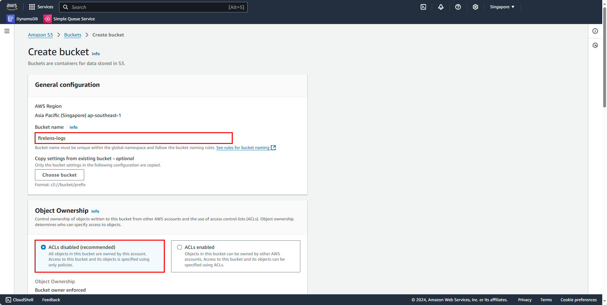The width and height of the screenshot is (607, 305).
Task: Click the AWS logo home icon
Action: (12, 7)
